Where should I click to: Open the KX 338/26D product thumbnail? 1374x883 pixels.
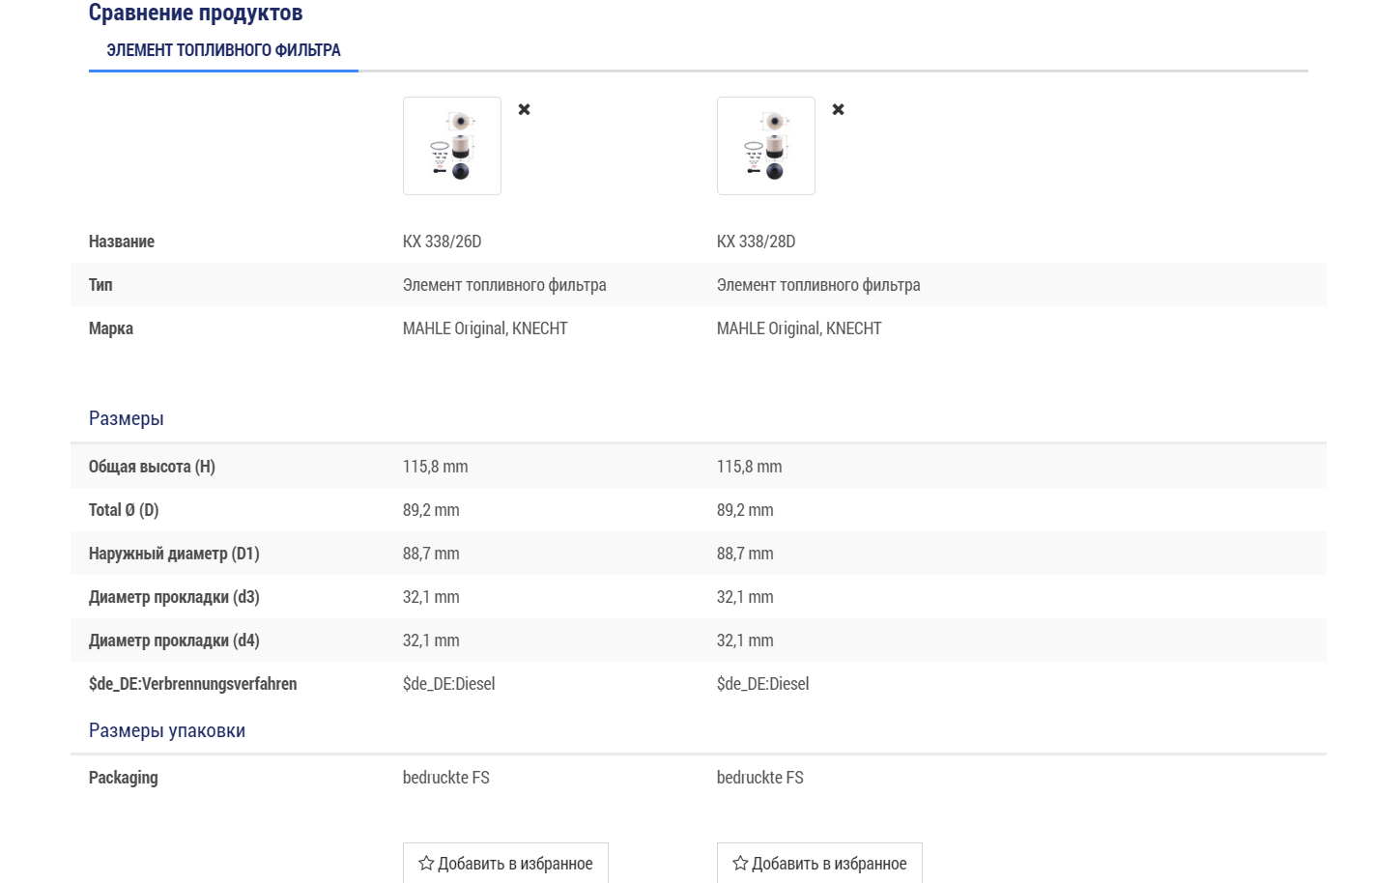pyautogui.click(x=452, y=146)
